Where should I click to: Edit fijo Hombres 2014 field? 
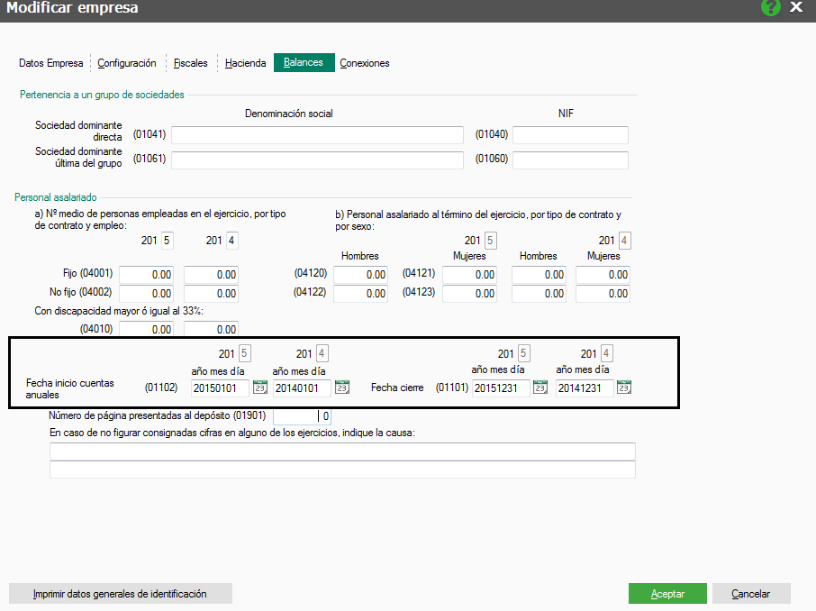539,275
